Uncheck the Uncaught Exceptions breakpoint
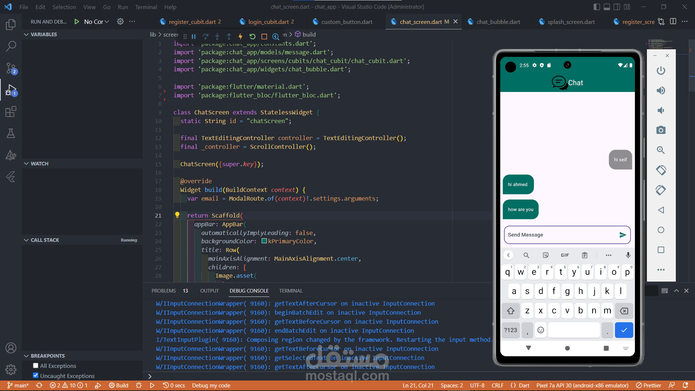 point(35,375)
